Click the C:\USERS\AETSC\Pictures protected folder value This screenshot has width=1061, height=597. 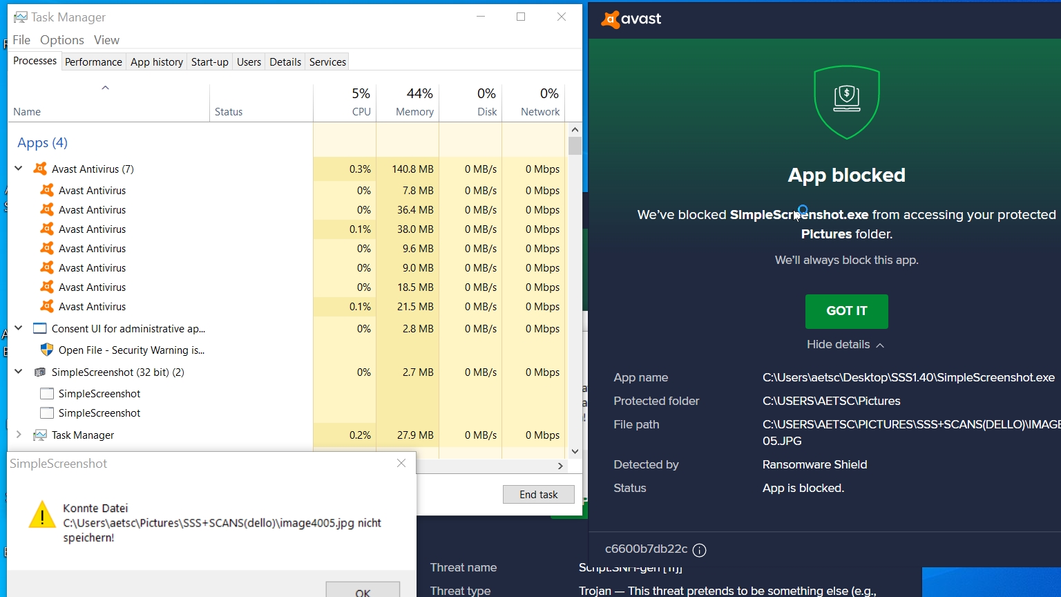click(831, 401)
